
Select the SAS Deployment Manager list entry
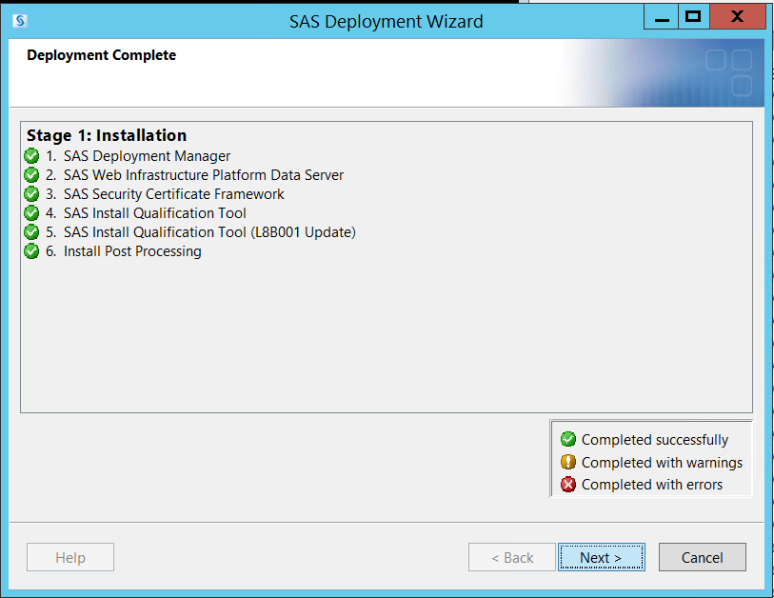[147, 155]
